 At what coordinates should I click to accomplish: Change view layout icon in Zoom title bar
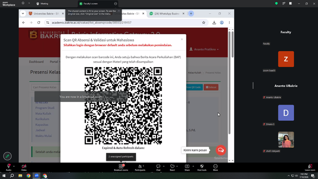pos(290,3)
